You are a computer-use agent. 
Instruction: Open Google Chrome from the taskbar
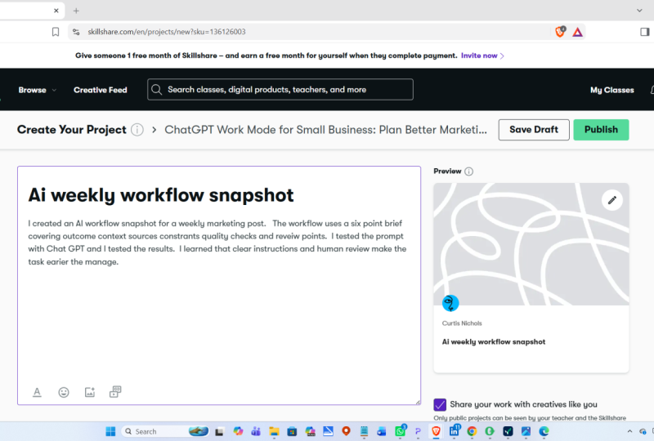pyautogui.click(x=472, y=431)
